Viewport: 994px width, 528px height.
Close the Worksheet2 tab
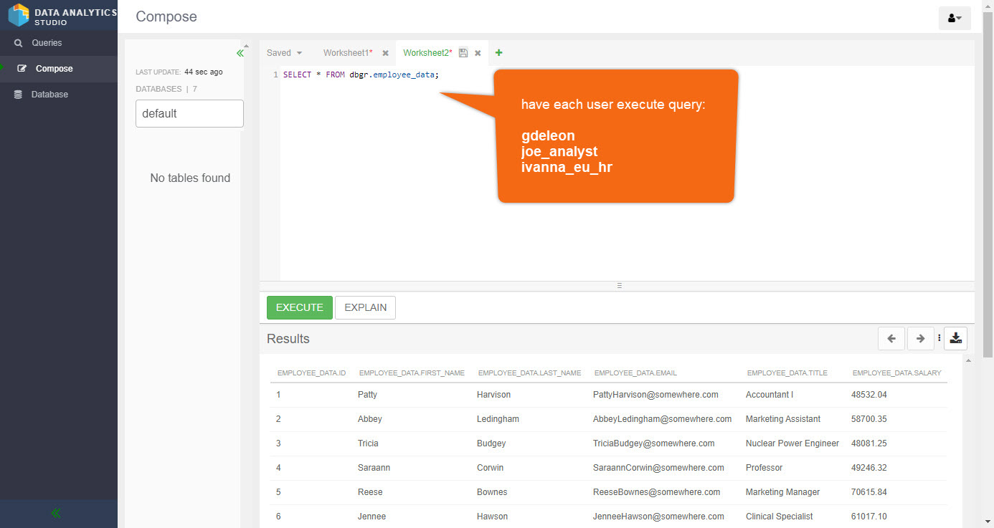(478, 53)
